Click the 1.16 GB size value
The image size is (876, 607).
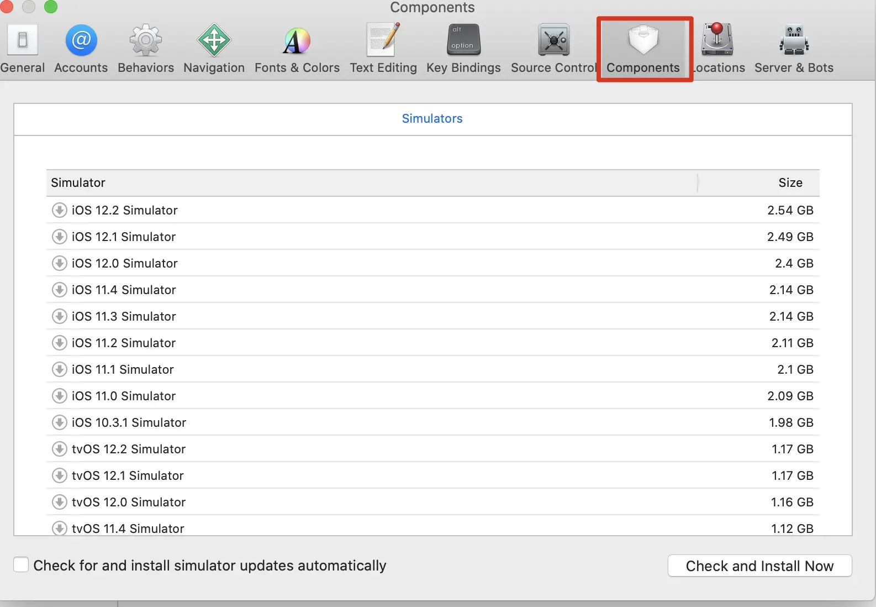tap(792, 502)
